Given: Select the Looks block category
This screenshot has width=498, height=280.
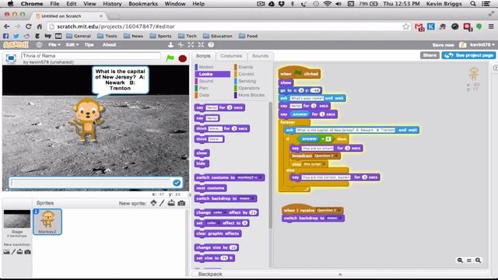Looking at the screenshot, I should 212,74.
